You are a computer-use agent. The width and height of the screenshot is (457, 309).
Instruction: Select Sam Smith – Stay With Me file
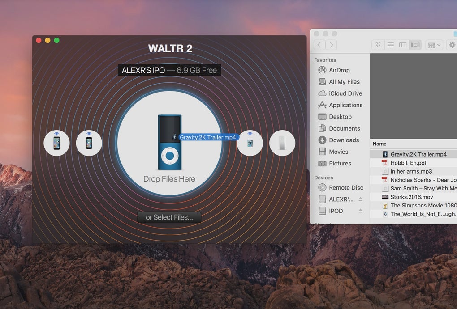(414, 188)
